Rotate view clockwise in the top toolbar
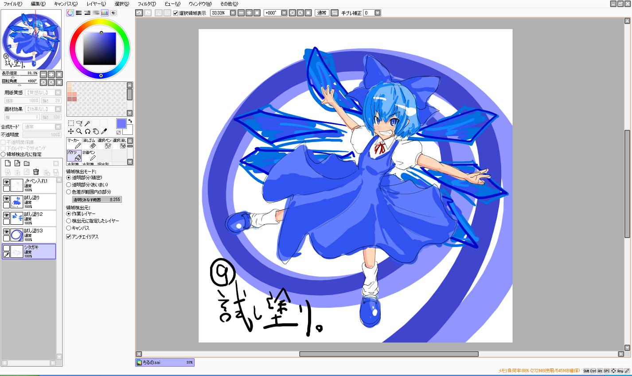Image resolution: width=632 pixels, height=376 pixels. [300, 13]
